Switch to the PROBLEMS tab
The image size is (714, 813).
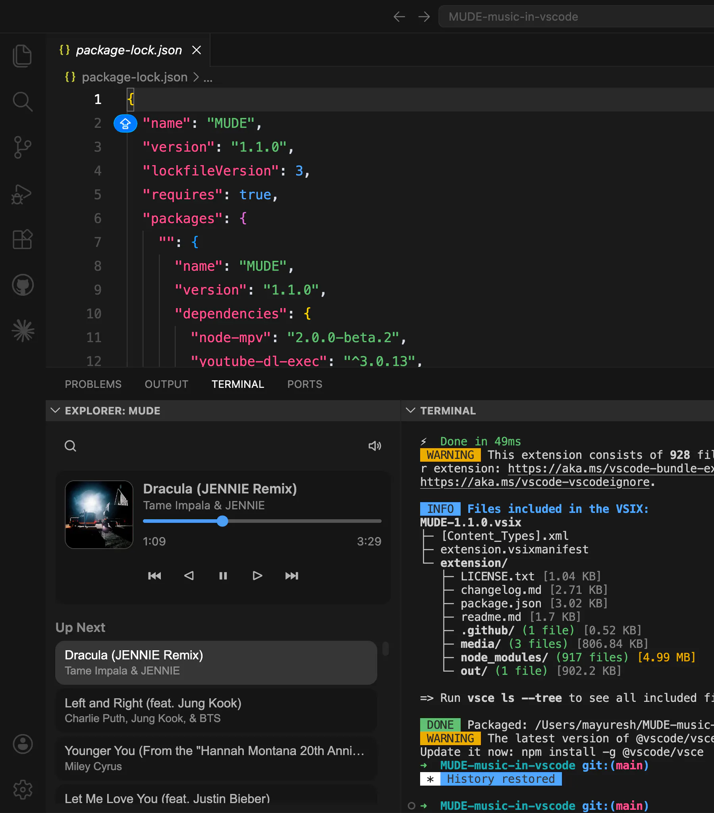point(93,384)
